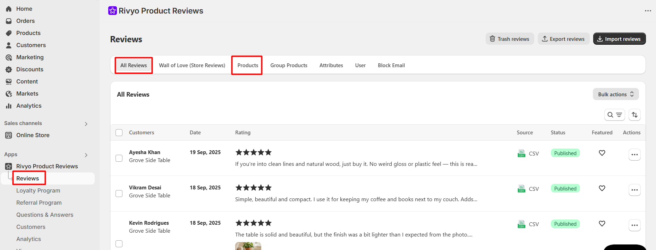Click the CSV source icon for Vikram Desai
The width and height of the screenshot is (656, 250).
(521, 188)
